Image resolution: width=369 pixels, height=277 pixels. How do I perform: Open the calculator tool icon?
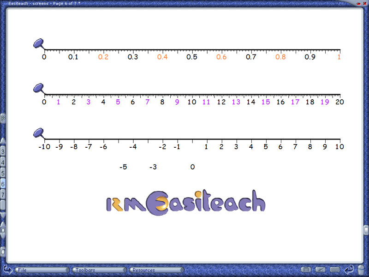coord(306,270)
